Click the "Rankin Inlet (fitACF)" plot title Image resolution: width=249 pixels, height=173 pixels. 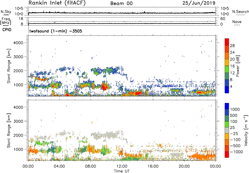(57, 3)
